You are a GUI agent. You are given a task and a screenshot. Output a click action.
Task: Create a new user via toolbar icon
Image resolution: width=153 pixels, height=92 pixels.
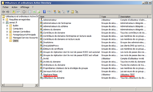(55, 12)
